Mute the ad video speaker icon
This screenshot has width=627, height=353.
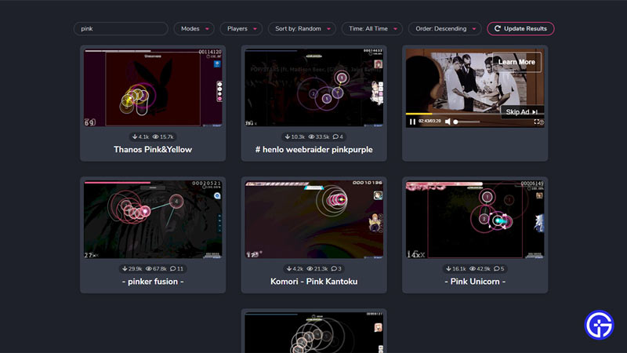coord(448,122)
